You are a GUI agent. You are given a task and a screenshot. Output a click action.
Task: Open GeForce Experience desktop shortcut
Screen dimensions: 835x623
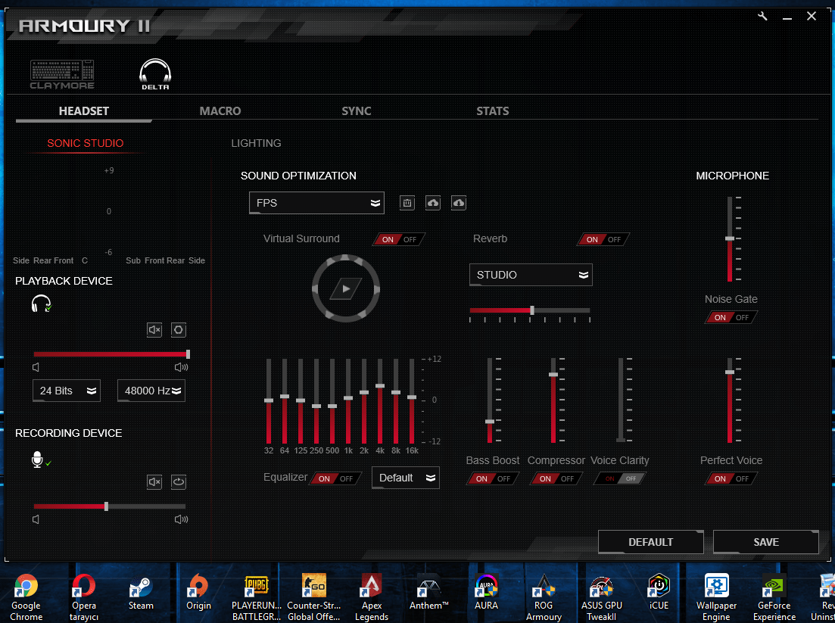coord(774,597)
